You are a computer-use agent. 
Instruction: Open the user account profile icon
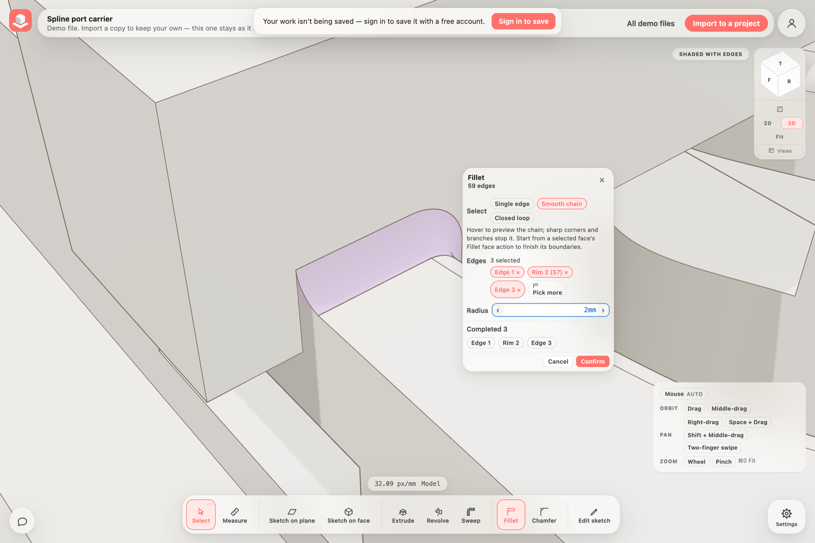click(791, 23)
